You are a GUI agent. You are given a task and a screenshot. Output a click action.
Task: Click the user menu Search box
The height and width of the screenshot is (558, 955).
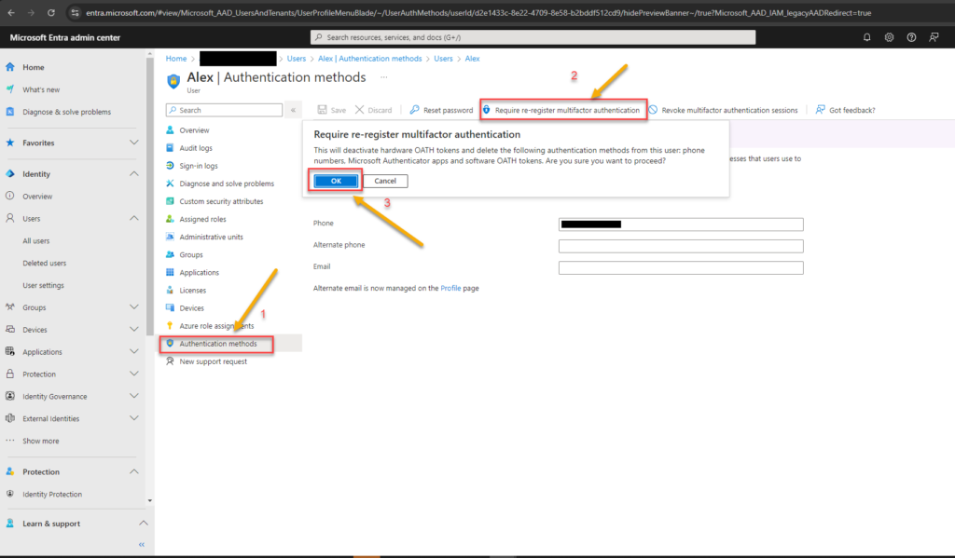click(x=224, y=110)
